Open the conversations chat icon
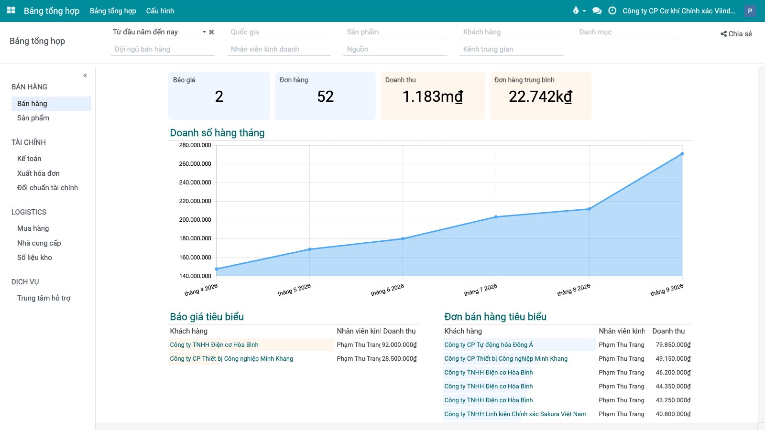Screen dimensions: 765x430 pyautogui.click(x=597, y=11)
